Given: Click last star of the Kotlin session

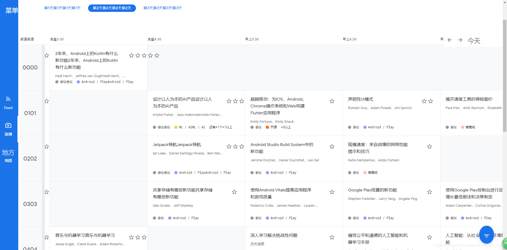Looking at the screenshot, I should click(157, 55).
